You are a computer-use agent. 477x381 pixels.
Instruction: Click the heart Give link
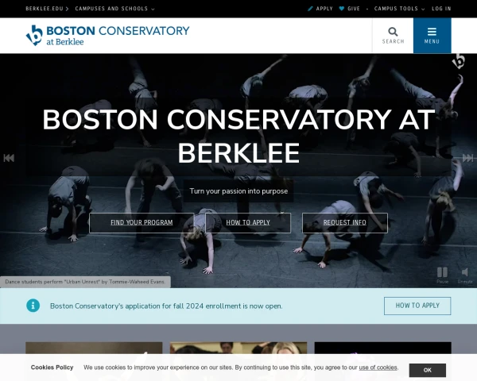[350, 9]
